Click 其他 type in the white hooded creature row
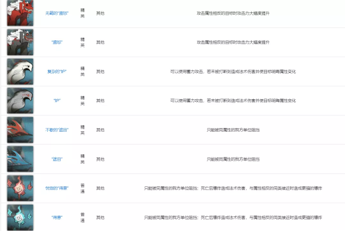 [x=100, y=72]
